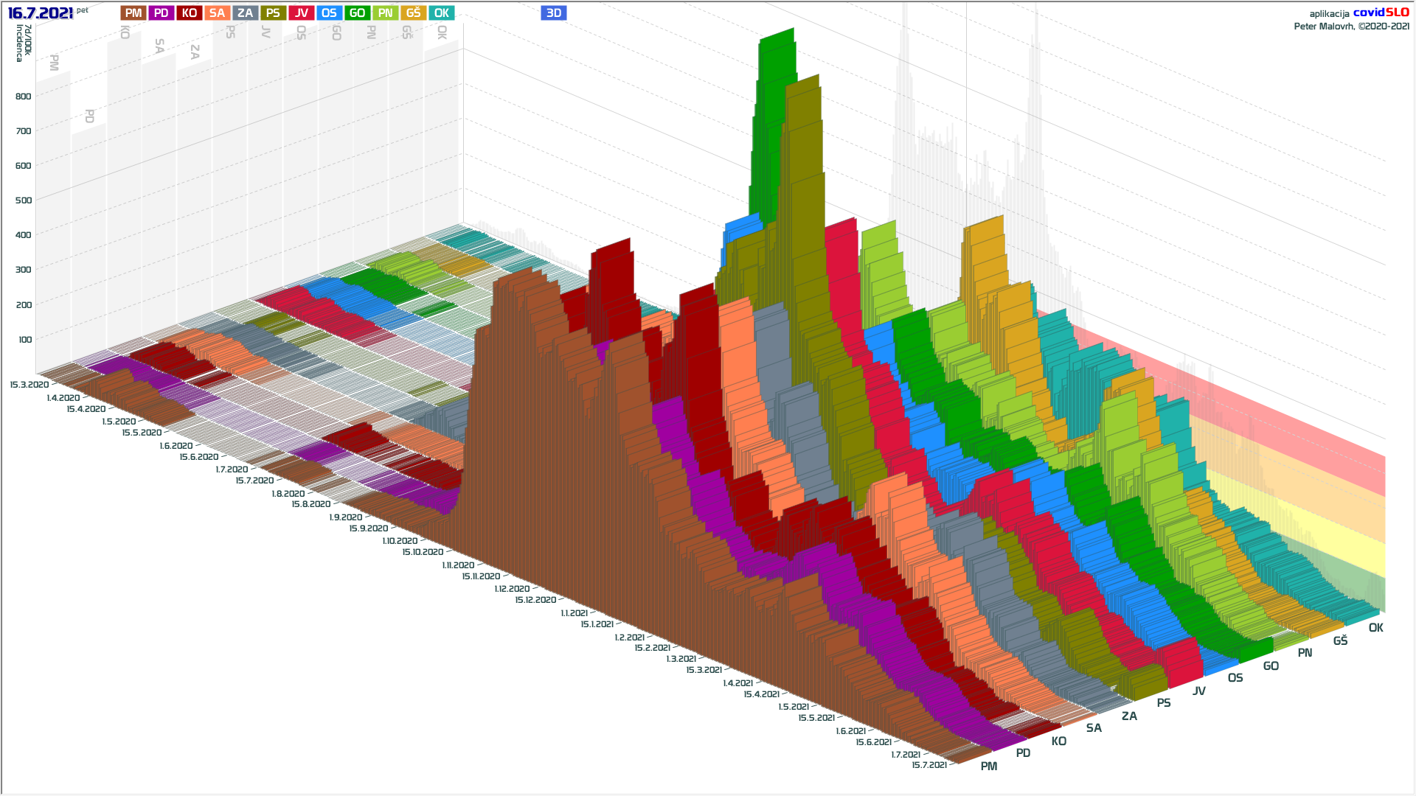
Task: Select the green GO region button
Action: (x=357, y=13)
